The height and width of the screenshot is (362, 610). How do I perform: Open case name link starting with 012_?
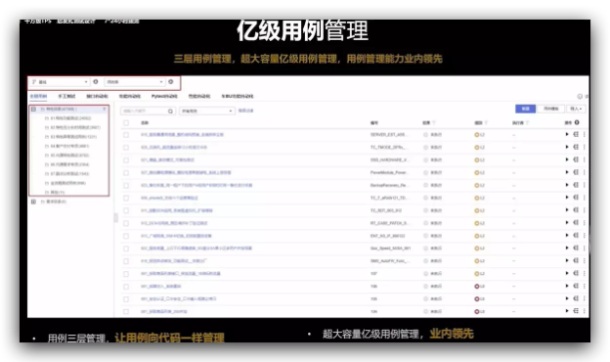click(173, 223)
